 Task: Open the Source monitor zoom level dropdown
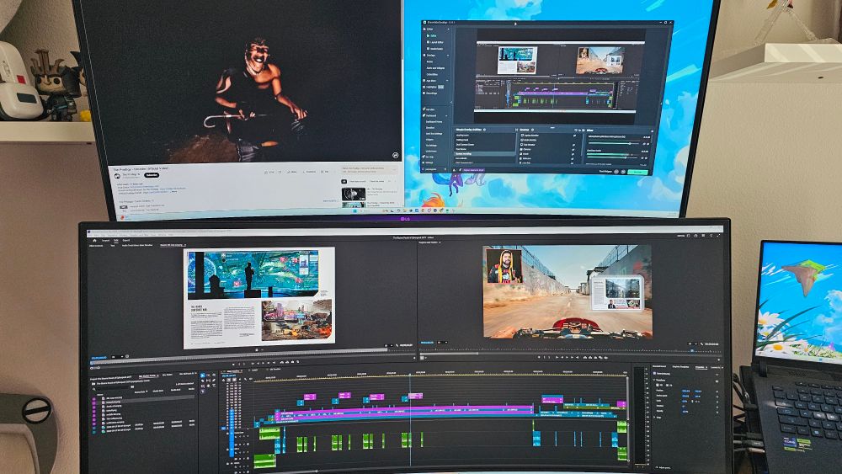[x=117, y=357]
